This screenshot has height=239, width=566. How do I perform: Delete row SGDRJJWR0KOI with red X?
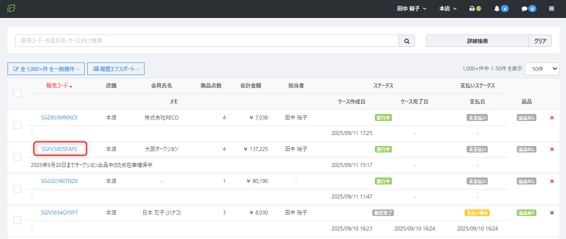552,118
